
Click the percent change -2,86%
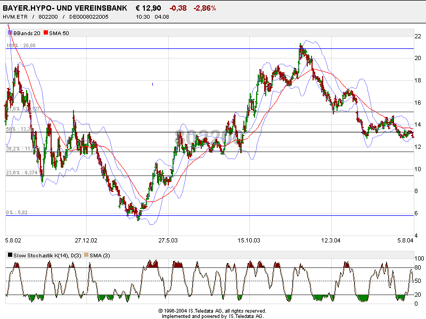pyautogui.click(x=204, y=8)
